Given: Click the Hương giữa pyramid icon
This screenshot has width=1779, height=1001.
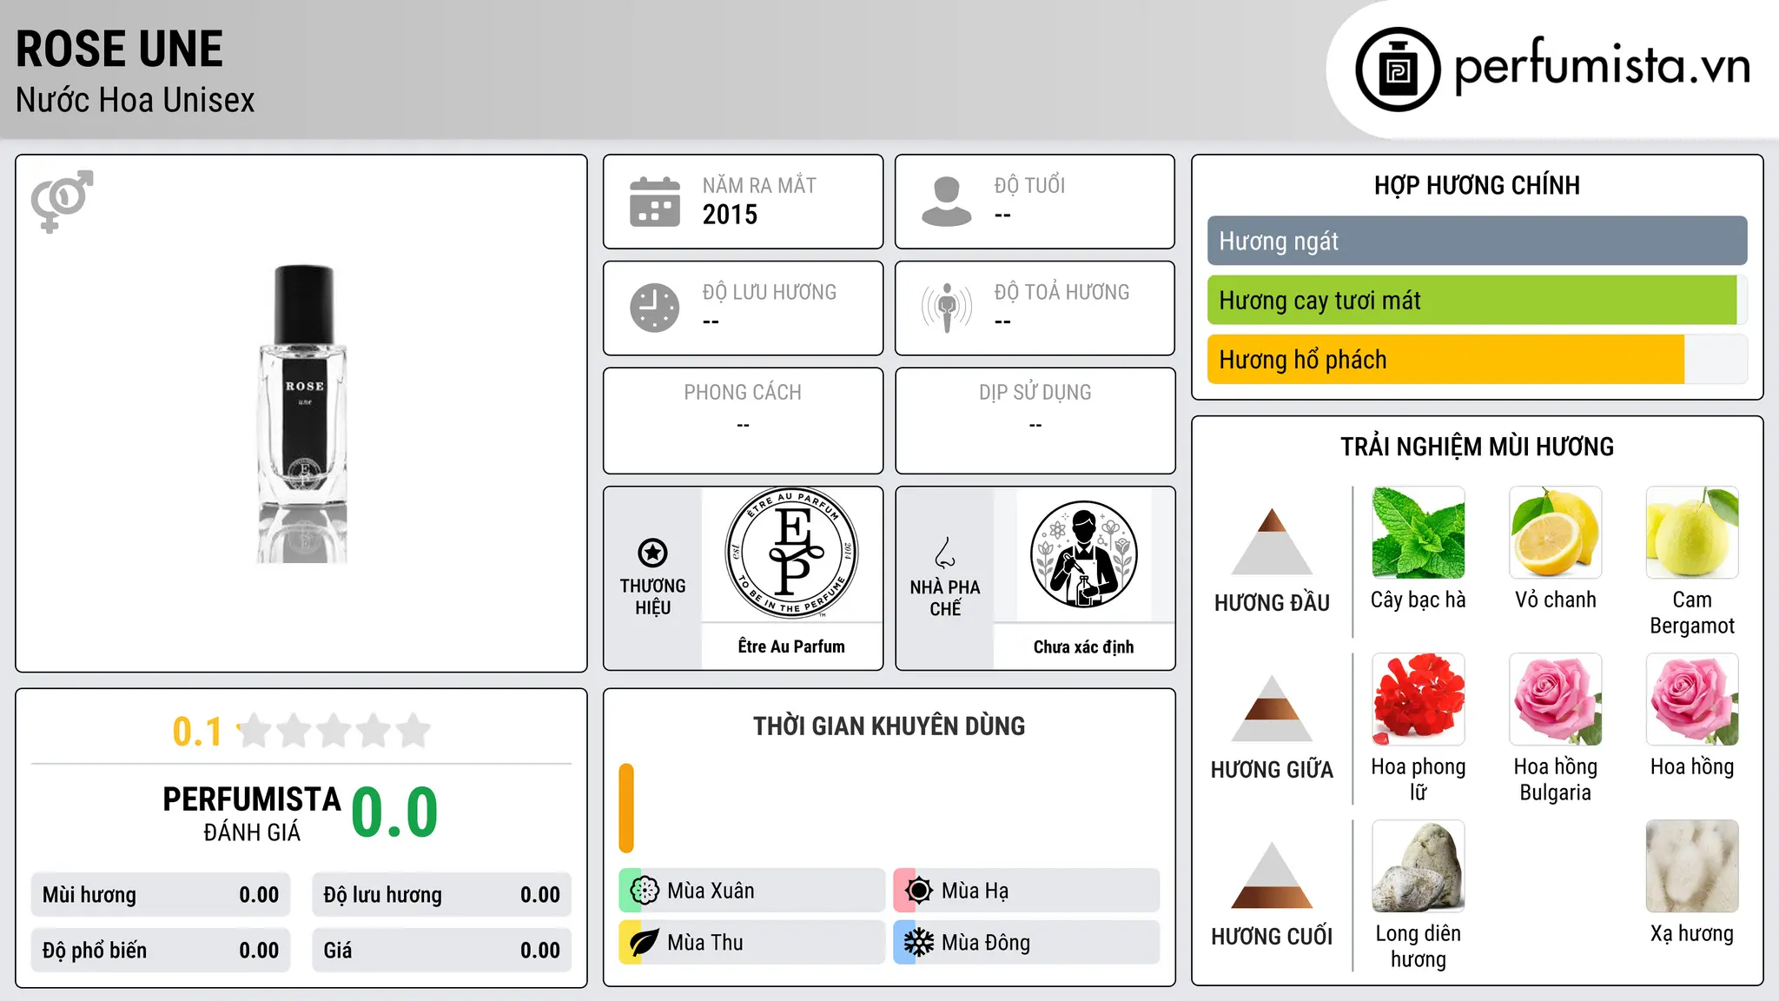Looking at the screenshot, I should point(1272,708).
